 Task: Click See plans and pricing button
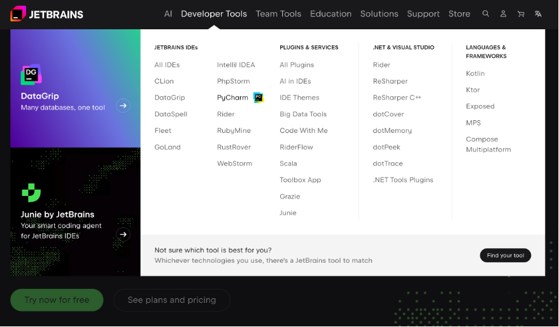pyautogui.click(x=172, y=300)
